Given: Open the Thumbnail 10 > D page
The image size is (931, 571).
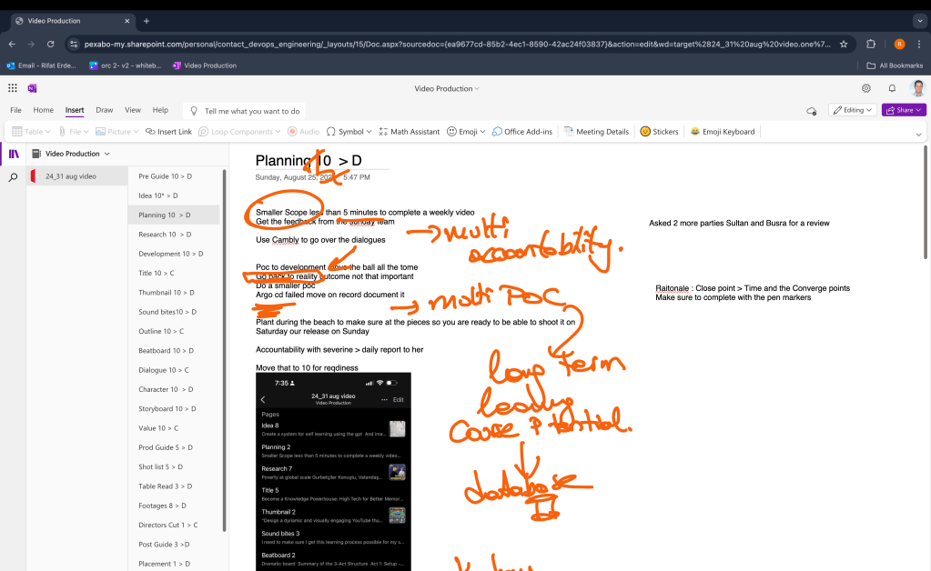Looking at the screenshot, I should 174,292.
